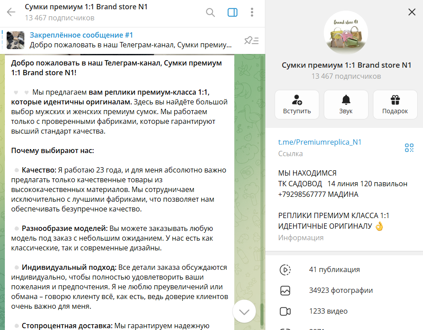Viewport: 423px width, 330px height.
Task: Click "МЫ НАХОДИМСЯ" line in info panel
Action: pyautogui.click(x=307, y=173)
